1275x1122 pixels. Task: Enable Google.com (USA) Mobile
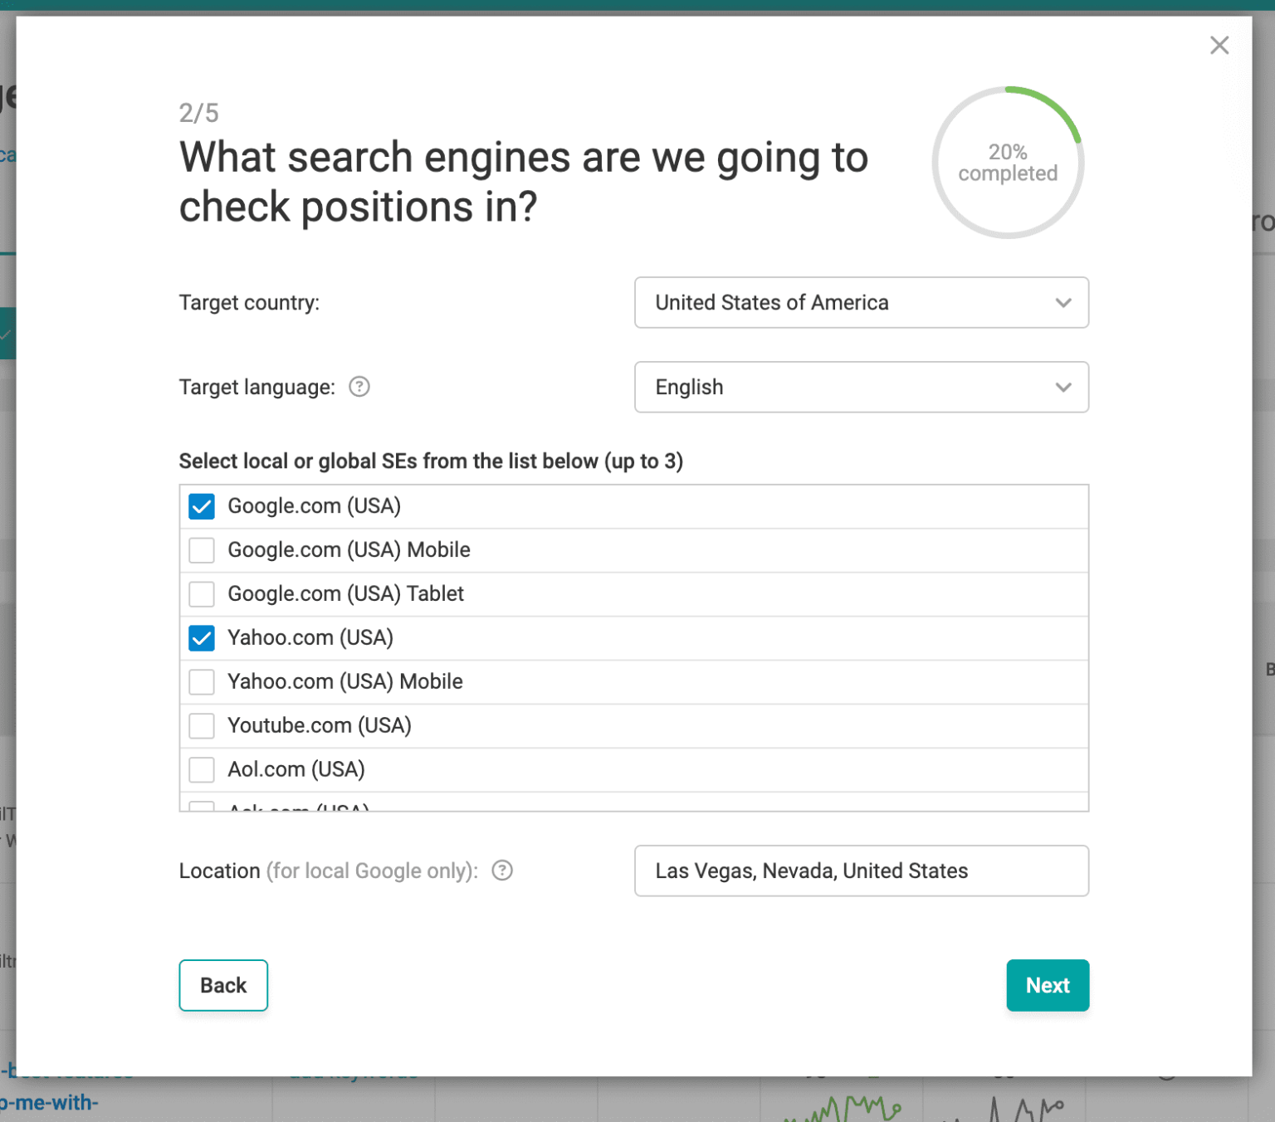point(201,549)
